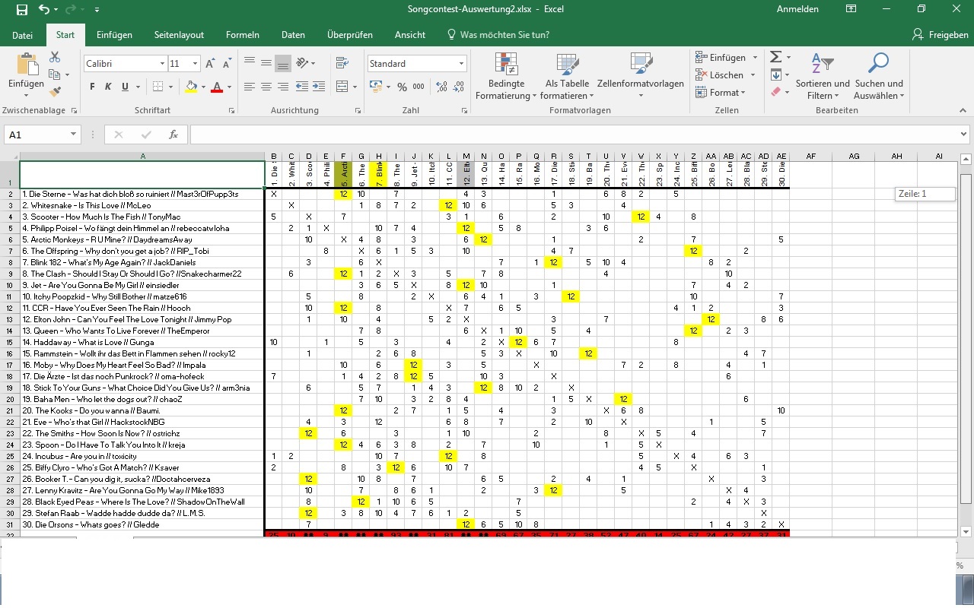This screenshot has height=608, width=974.
Task: Paste using the Einfügen clipboard icon
Action: coord(27,65)
